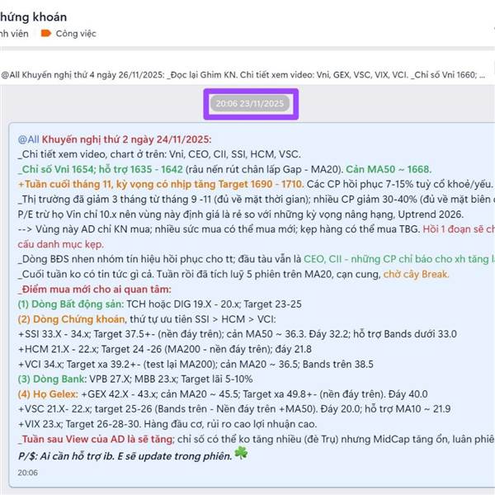The width and height of the screenshot is (495, 495).
Task: Click red text "_Tuần sau View của AD là sẽ tăng"
Action: pyautogui.click(x=95, y=440)
